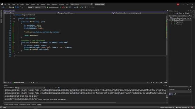Open PrintResult member navigation dropdown
Image resolution: width=195 pixels, height=109 pixels.
(139, 13)
